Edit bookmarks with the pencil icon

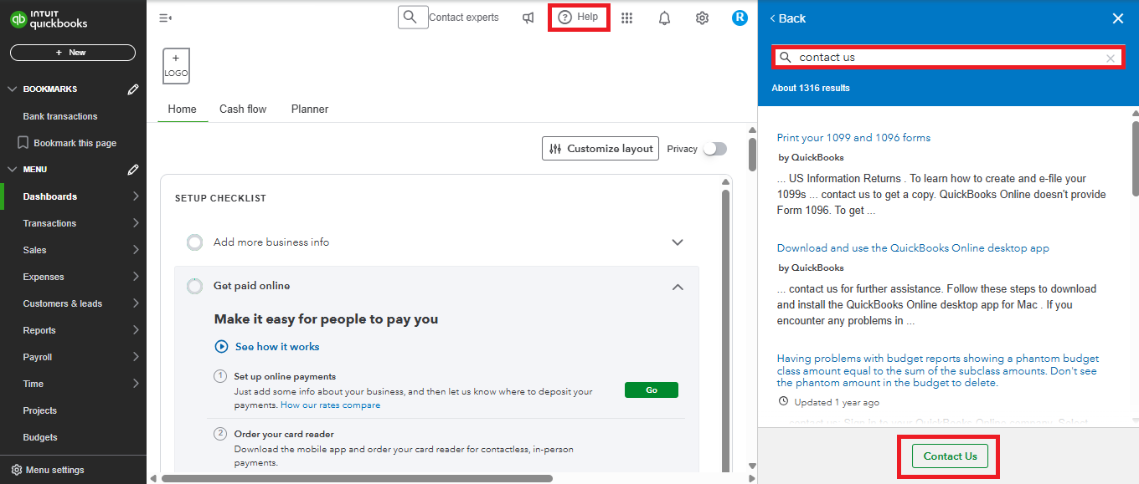pos(133,89)
